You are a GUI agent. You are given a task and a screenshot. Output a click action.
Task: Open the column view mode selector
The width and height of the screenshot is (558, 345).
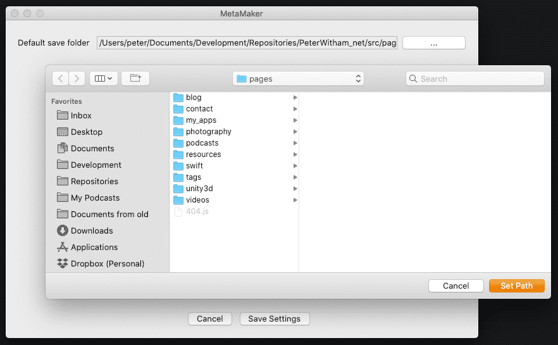point(104,78)
